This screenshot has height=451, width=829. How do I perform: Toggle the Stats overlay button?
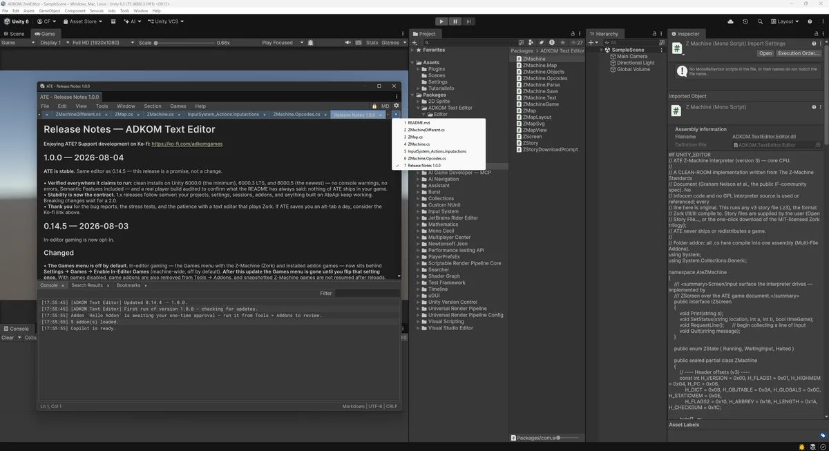372,43
